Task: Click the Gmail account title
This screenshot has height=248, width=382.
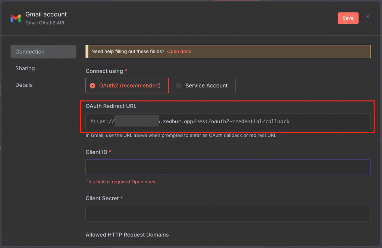Action: tap(46, 15)
